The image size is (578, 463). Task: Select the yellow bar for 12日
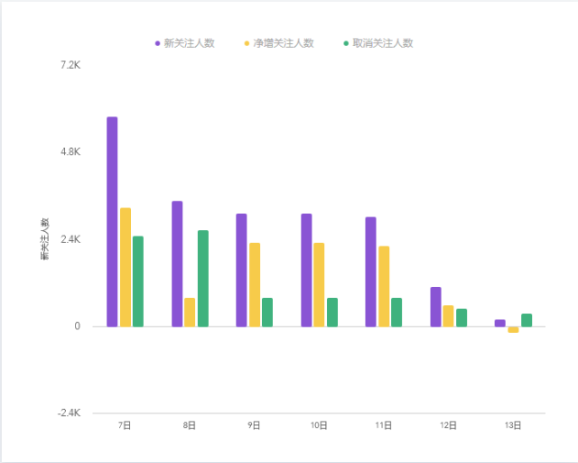[448, 316]
